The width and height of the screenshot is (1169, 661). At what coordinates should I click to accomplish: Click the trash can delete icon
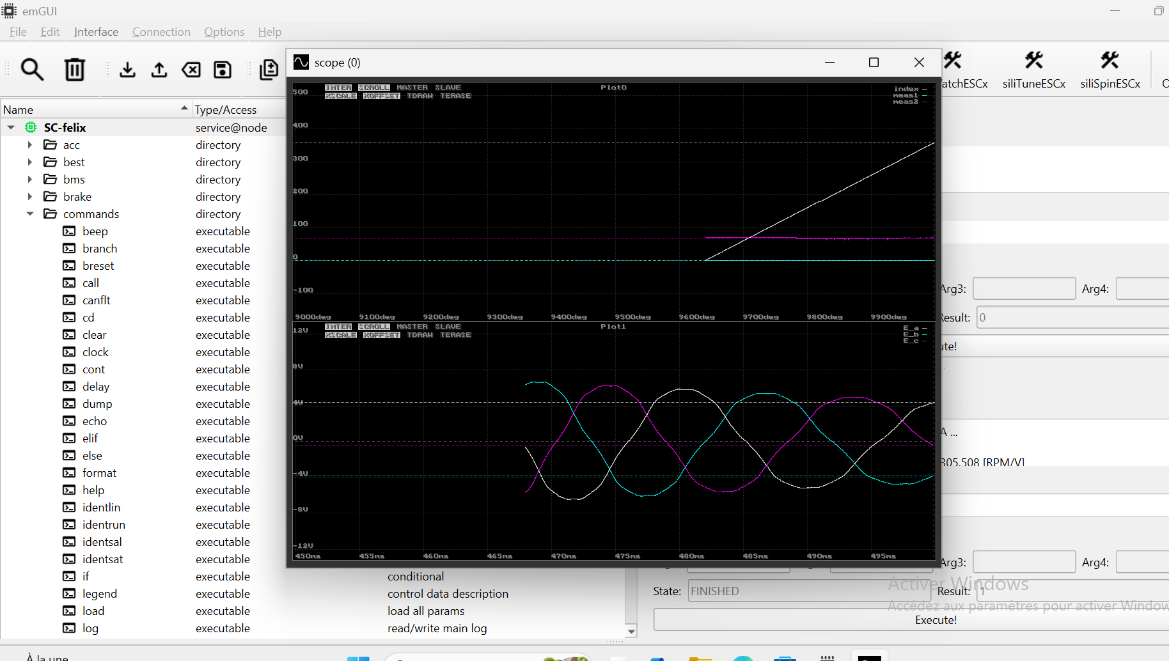tap(75, 69)
